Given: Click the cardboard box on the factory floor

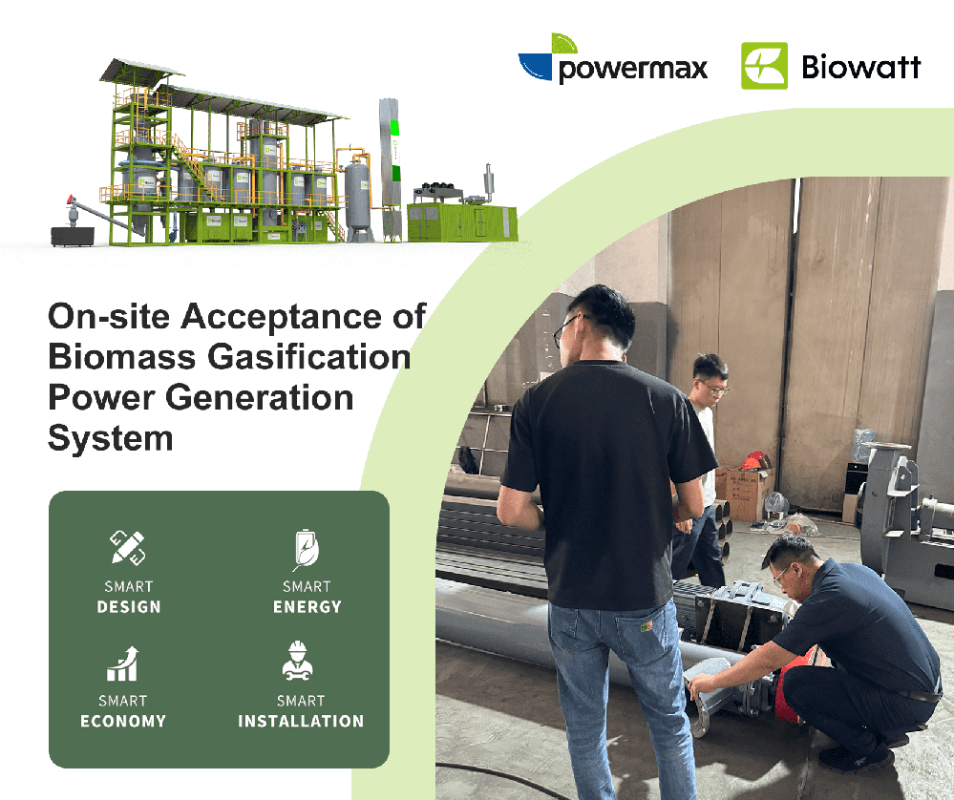Looking at the screenshot, I should coord(745,492).
